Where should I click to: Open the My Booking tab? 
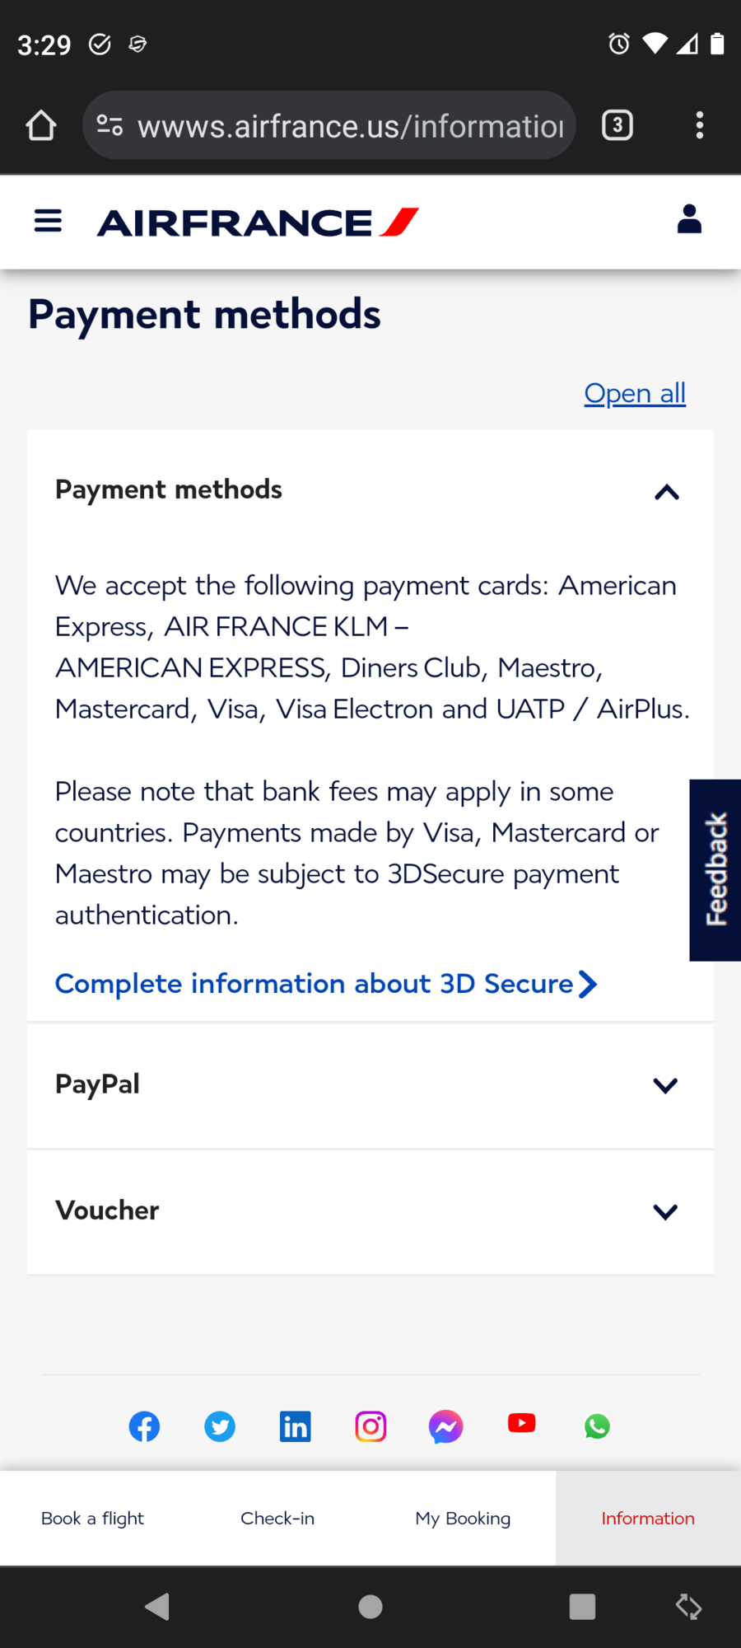pyautogui.click(x=463, y=1518)
